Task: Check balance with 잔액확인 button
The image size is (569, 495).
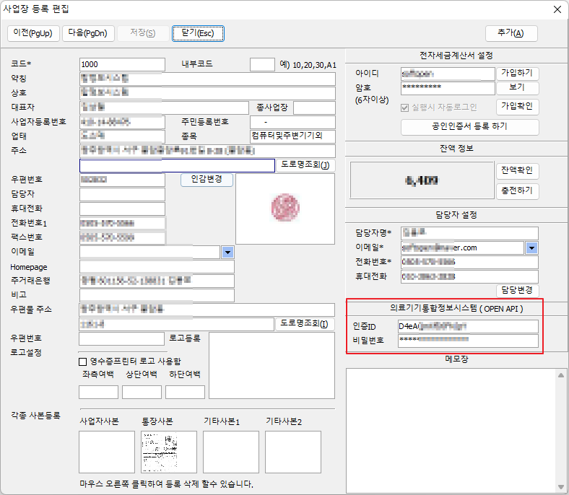Action: (517, 170)
